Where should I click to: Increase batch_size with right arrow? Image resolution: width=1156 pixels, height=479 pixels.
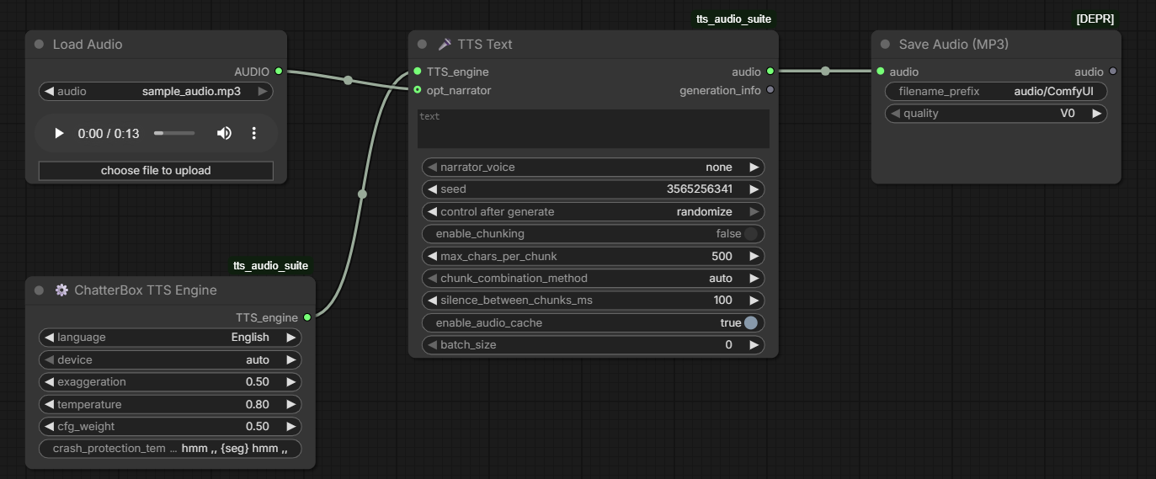[x=754, y=345]
